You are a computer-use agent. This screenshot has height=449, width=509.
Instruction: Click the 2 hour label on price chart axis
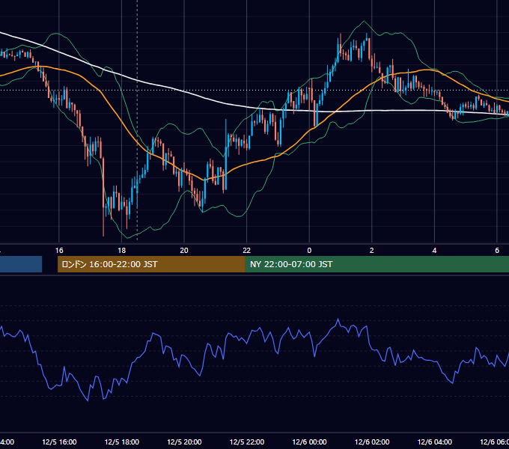[372, 251]
